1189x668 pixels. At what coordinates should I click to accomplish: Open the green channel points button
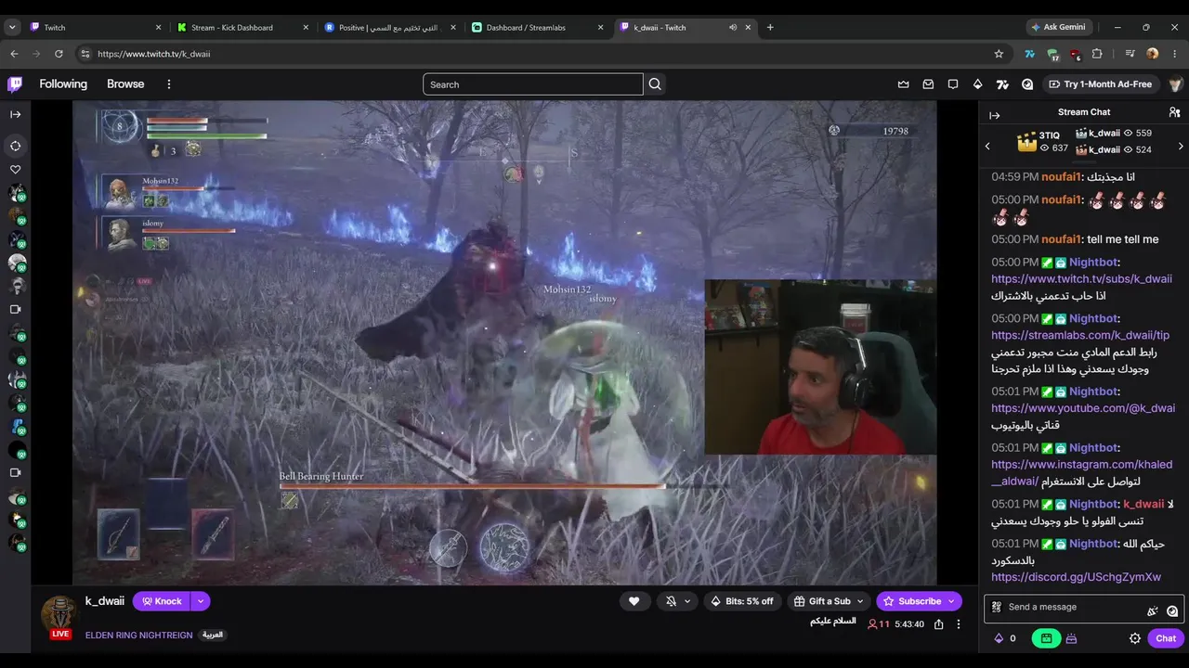[1046, 638]
